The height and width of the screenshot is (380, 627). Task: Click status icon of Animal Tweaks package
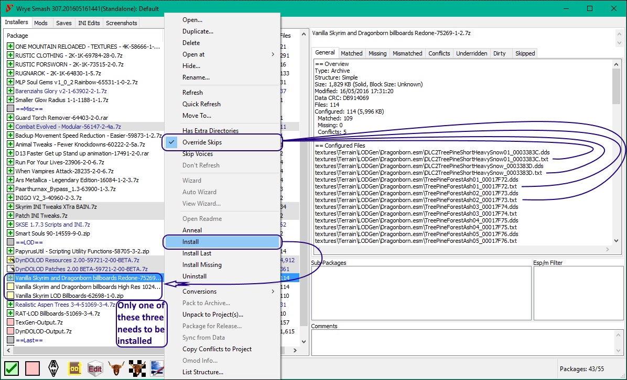[10, 144]
